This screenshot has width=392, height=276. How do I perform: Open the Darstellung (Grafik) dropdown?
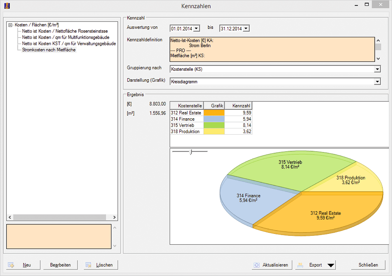(x=377, y=81)
